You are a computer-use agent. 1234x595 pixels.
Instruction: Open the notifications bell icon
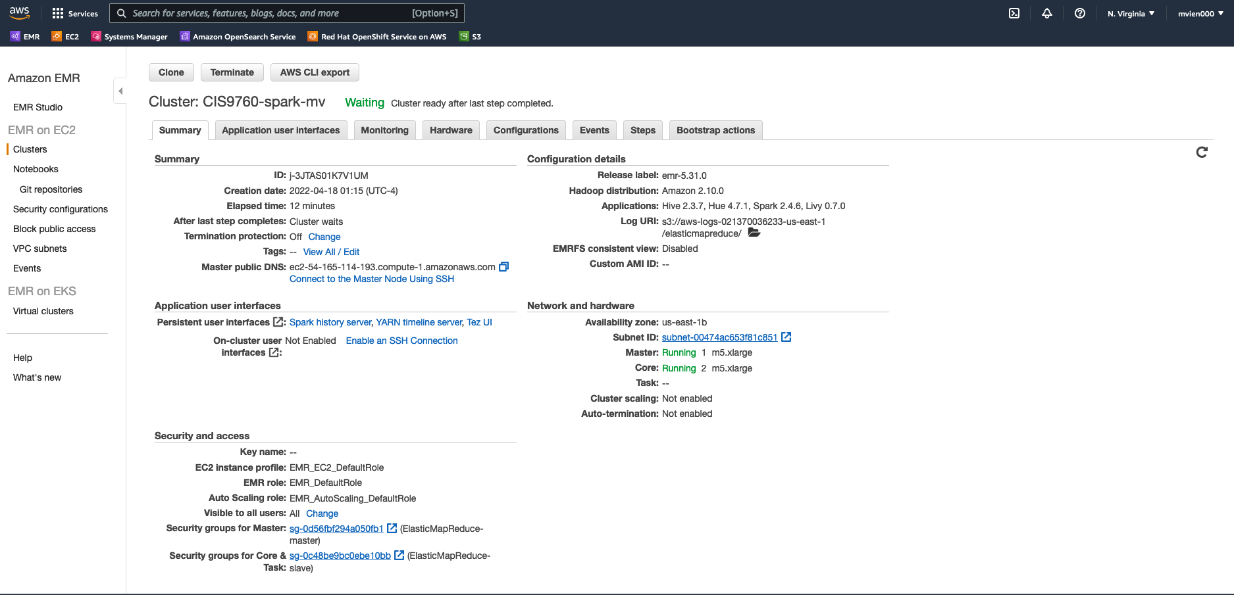coord(1047,13)
